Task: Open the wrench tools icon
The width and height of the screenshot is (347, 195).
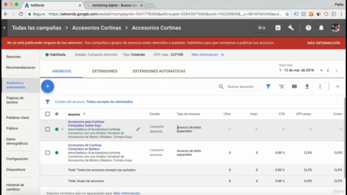Action: click(x=291, y=28)
